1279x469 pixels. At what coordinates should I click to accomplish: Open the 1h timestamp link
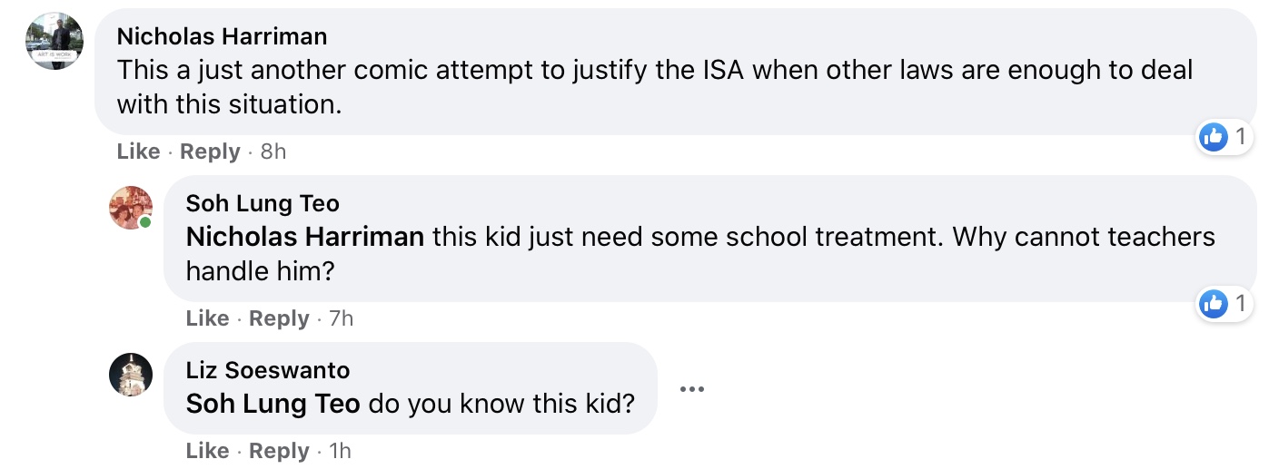340,451
